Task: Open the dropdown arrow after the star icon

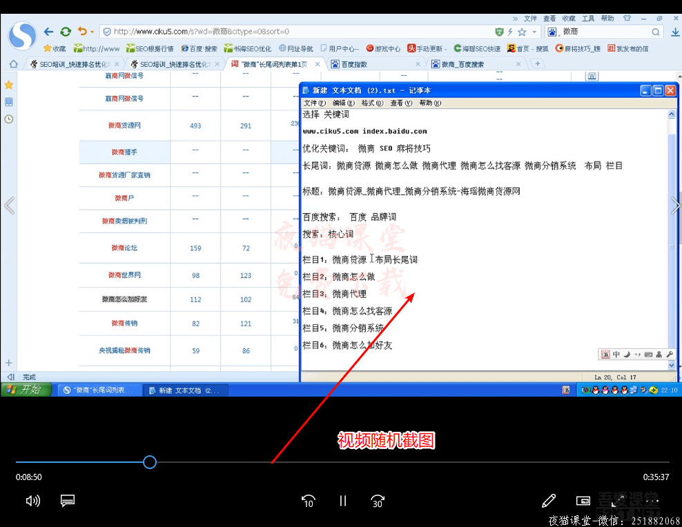Action: [x=534, y=32]
